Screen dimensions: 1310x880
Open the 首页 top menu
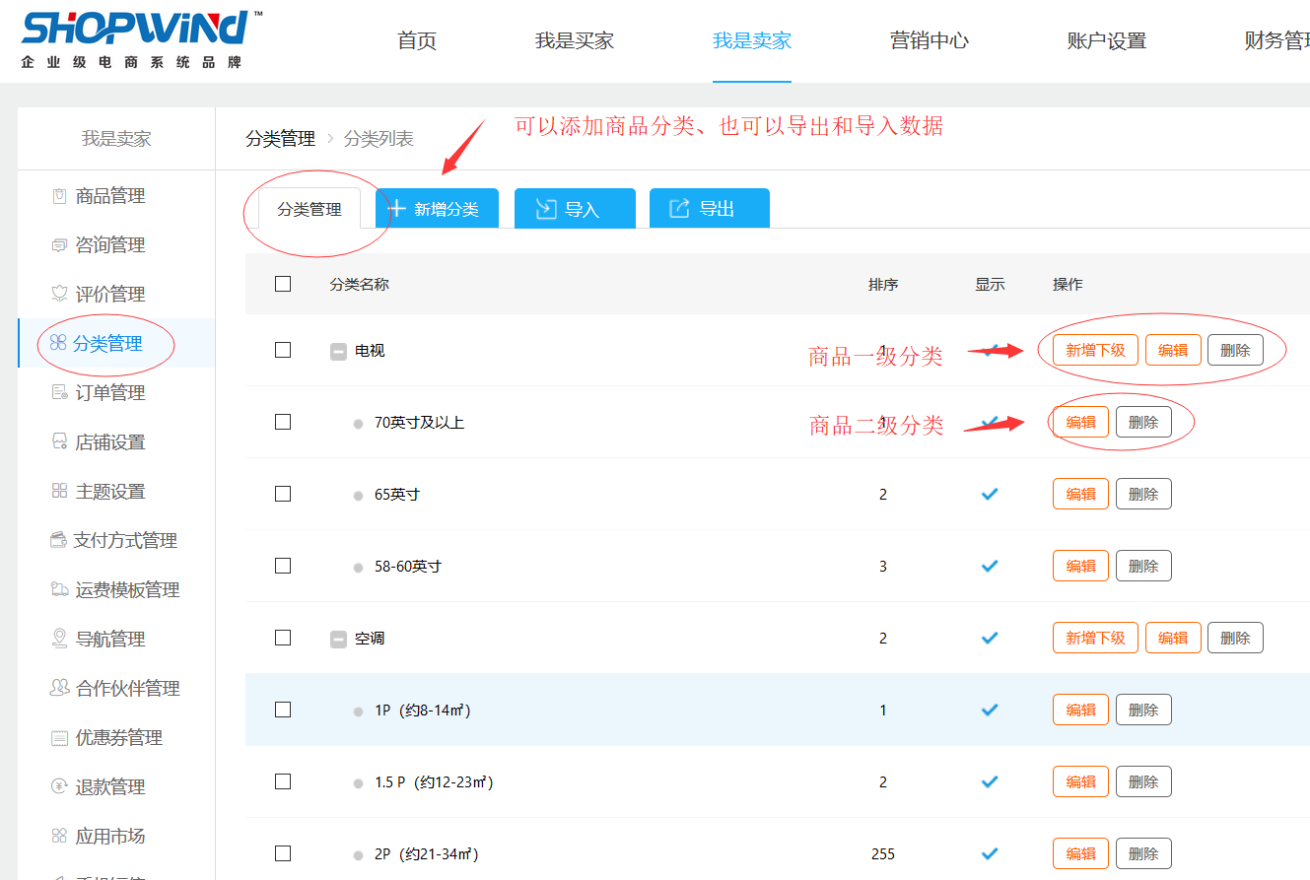(417, 41)
